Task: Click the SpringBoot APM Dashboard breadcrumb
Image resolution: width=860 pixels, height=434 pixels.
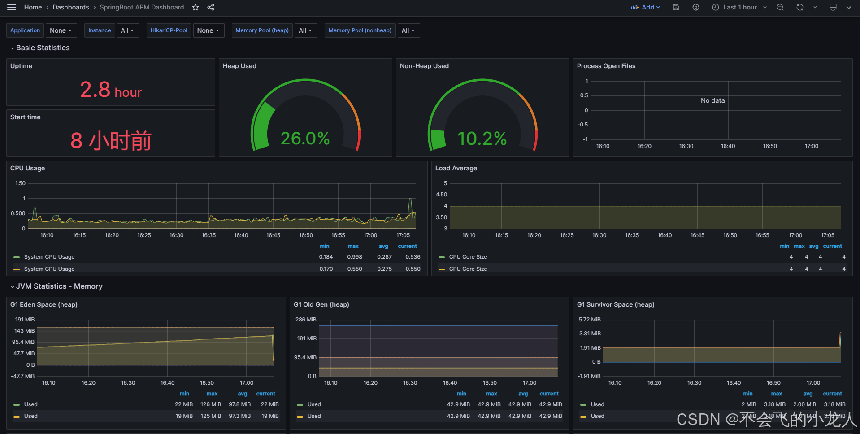Action: pos(142,7)
